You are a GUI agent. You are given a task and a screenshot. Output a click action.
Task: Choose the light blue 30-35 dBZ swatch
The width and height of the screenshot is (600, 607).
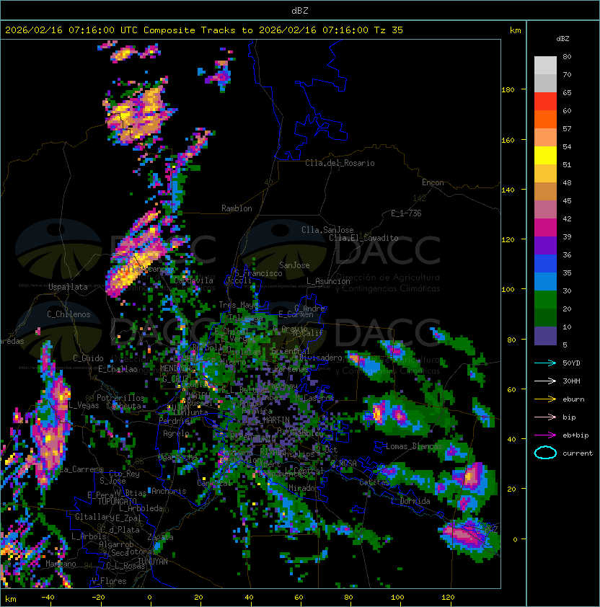pyautogui.click(x=545, y=281)
